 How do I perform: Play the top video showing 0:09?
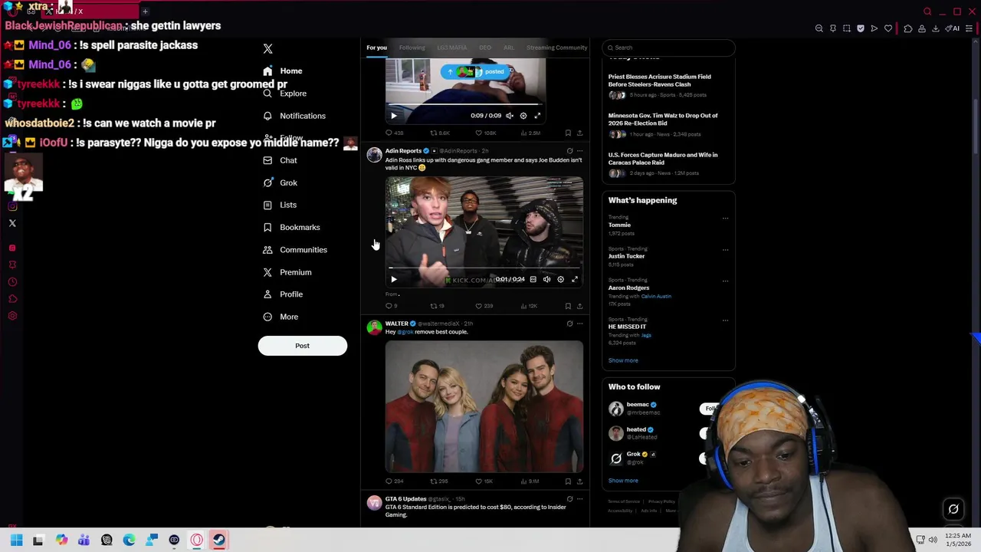tap(394, 116)
